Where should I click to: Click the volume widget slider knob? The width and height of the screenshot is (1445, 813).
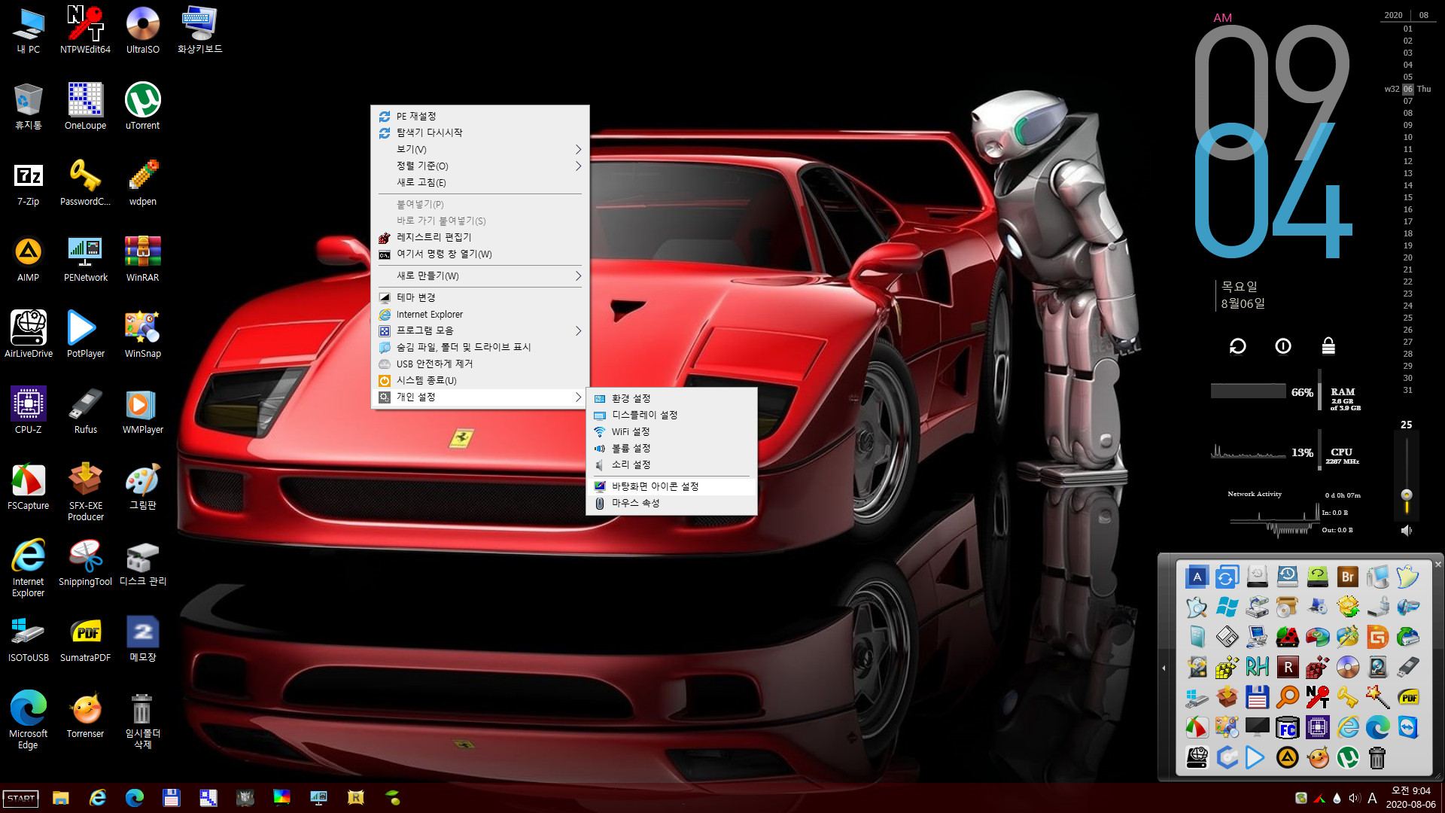click(x=1406, y=495)
